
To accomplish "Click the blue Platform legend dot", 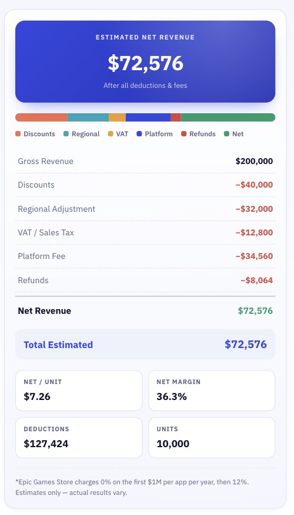I will coord(139,134).
